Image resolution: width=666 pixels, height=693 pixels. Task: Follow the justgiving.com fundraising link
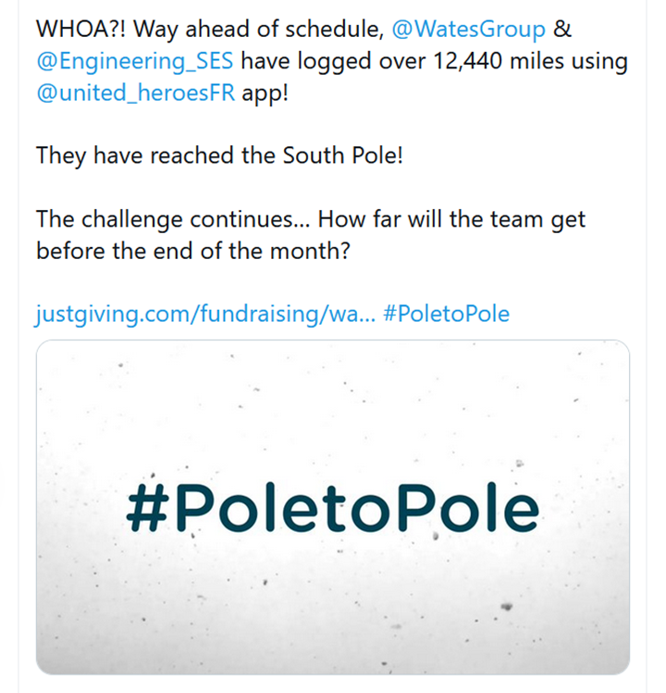203,314
